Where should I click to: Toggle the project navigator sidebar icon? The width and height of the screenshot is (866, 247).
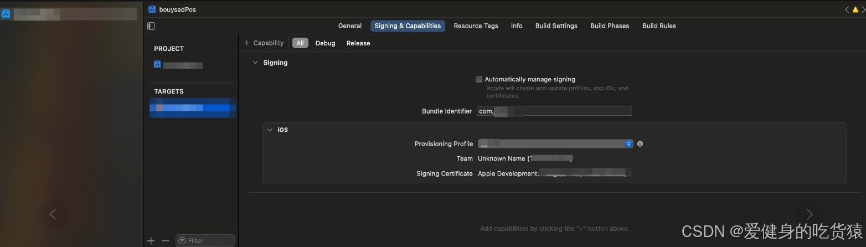[151, 26]
